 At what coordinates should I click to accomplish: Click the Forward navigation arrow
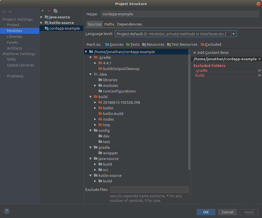[x=10, y=11]
